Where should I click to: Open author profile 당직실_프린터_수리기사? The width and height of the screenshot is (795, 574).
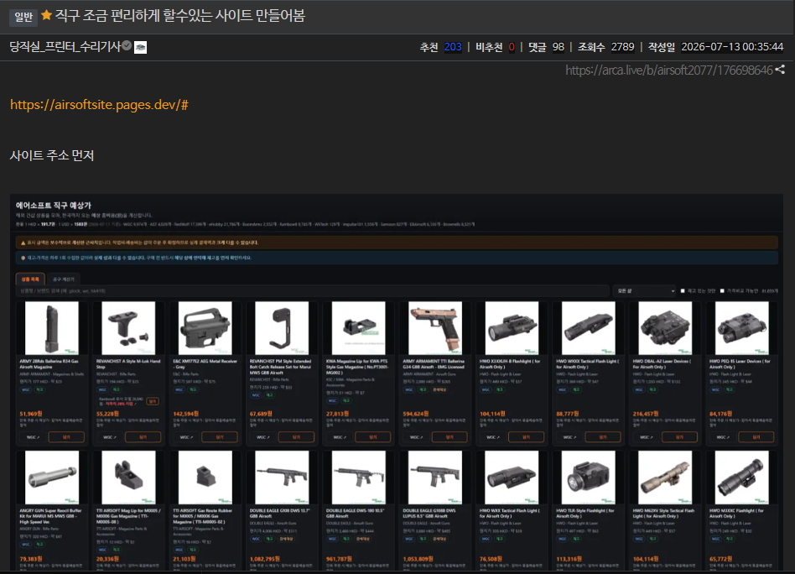[x=65, y=47]
